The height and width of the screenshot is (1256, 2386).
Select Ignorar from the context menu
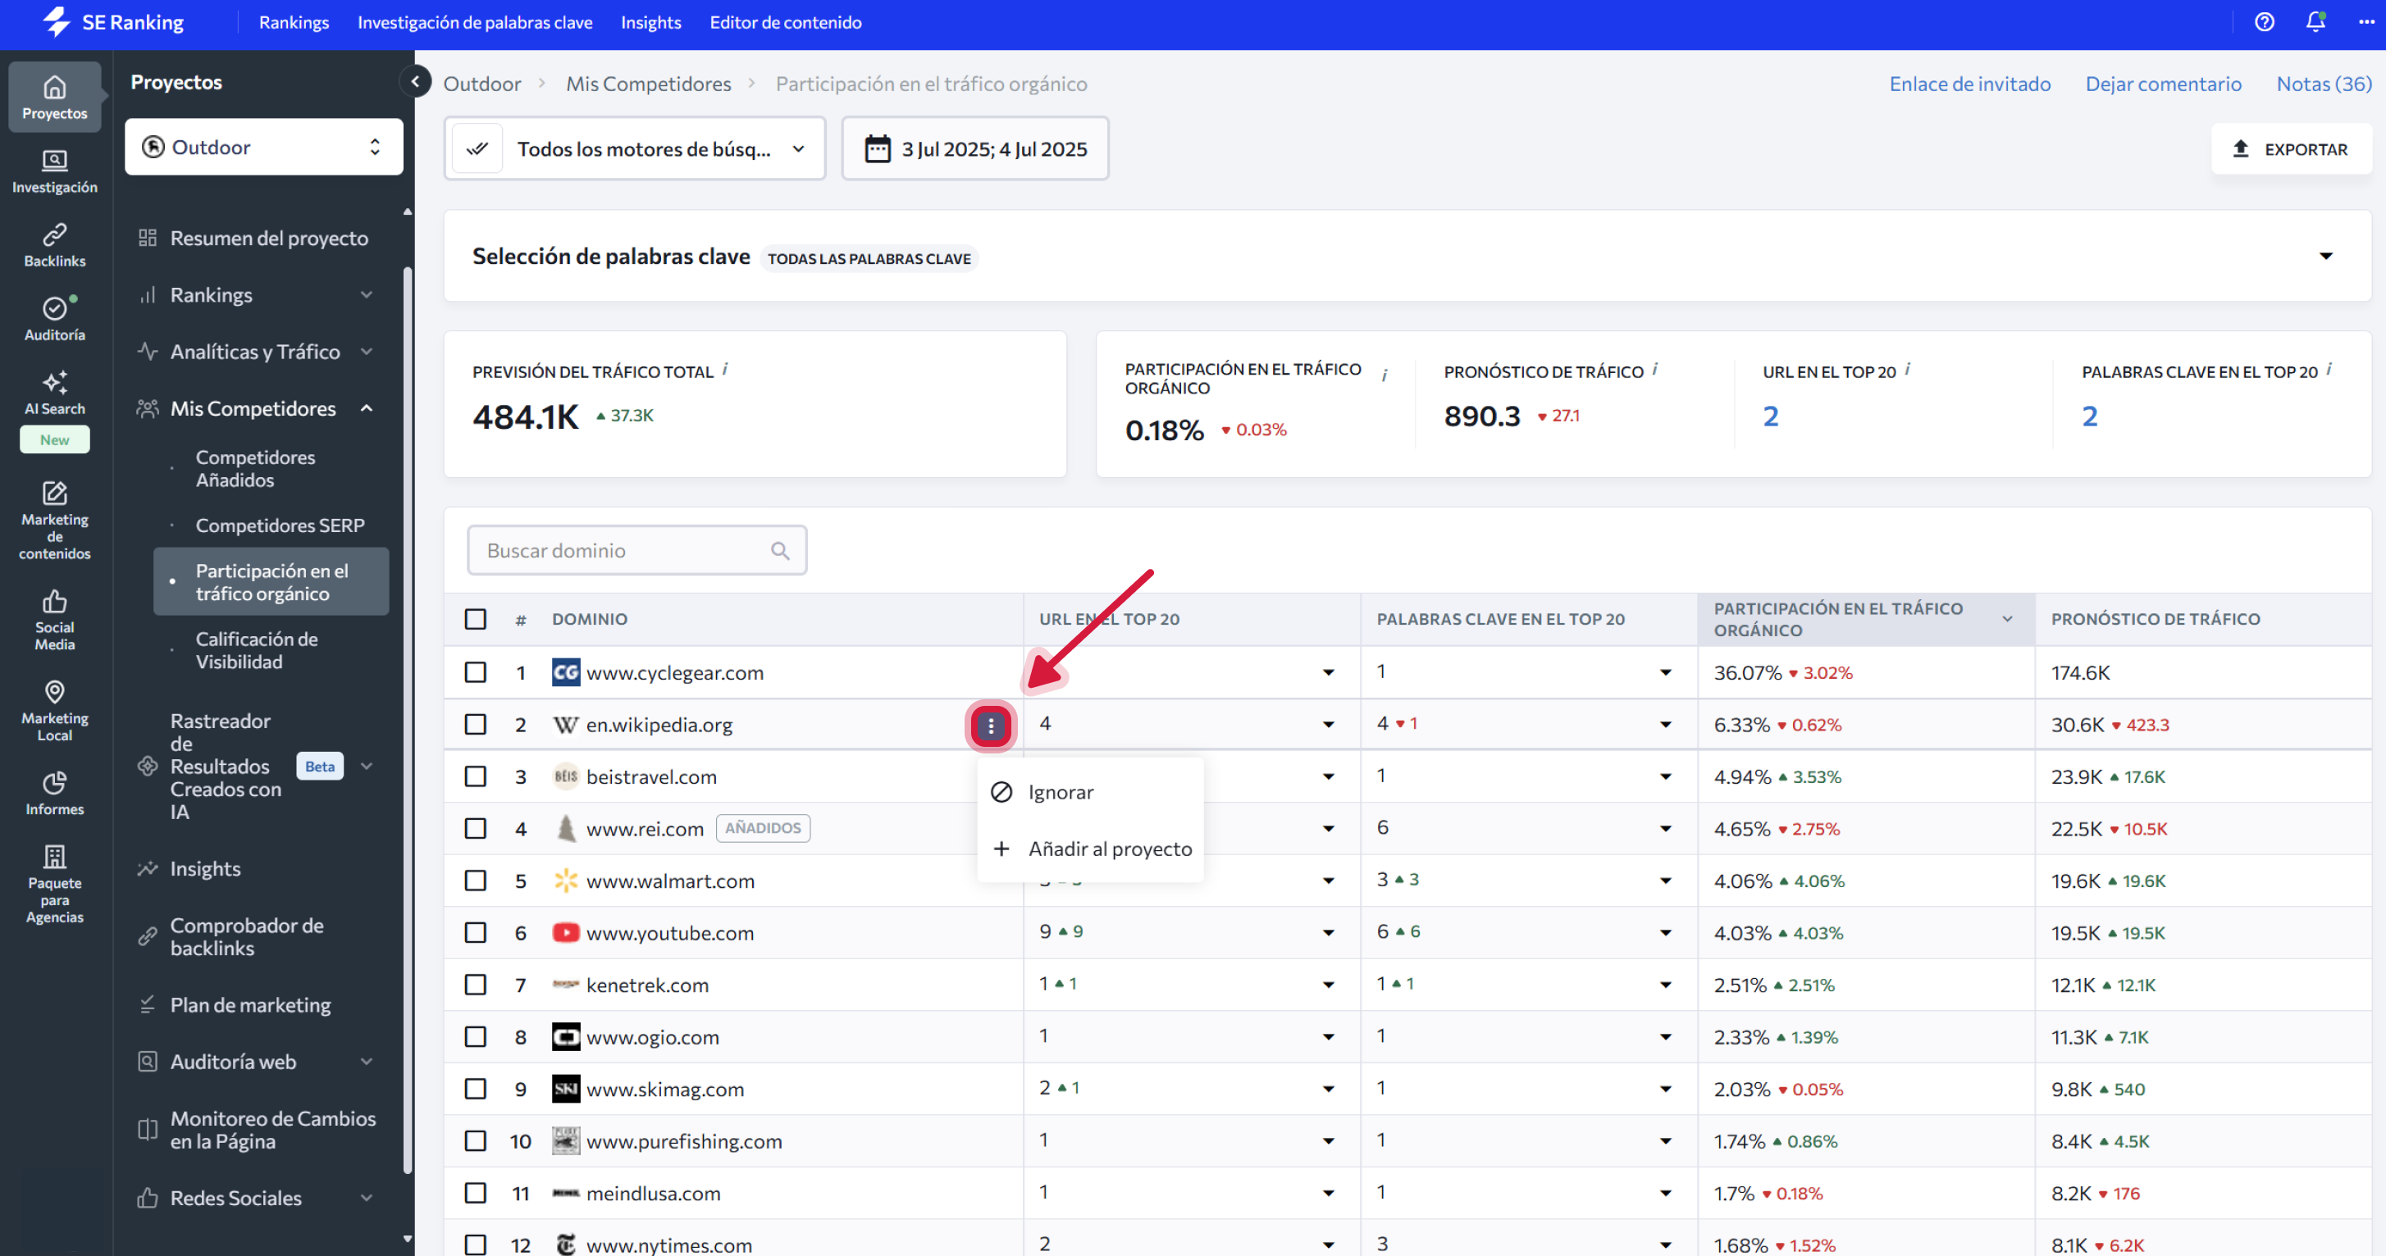click(1060, 792)
